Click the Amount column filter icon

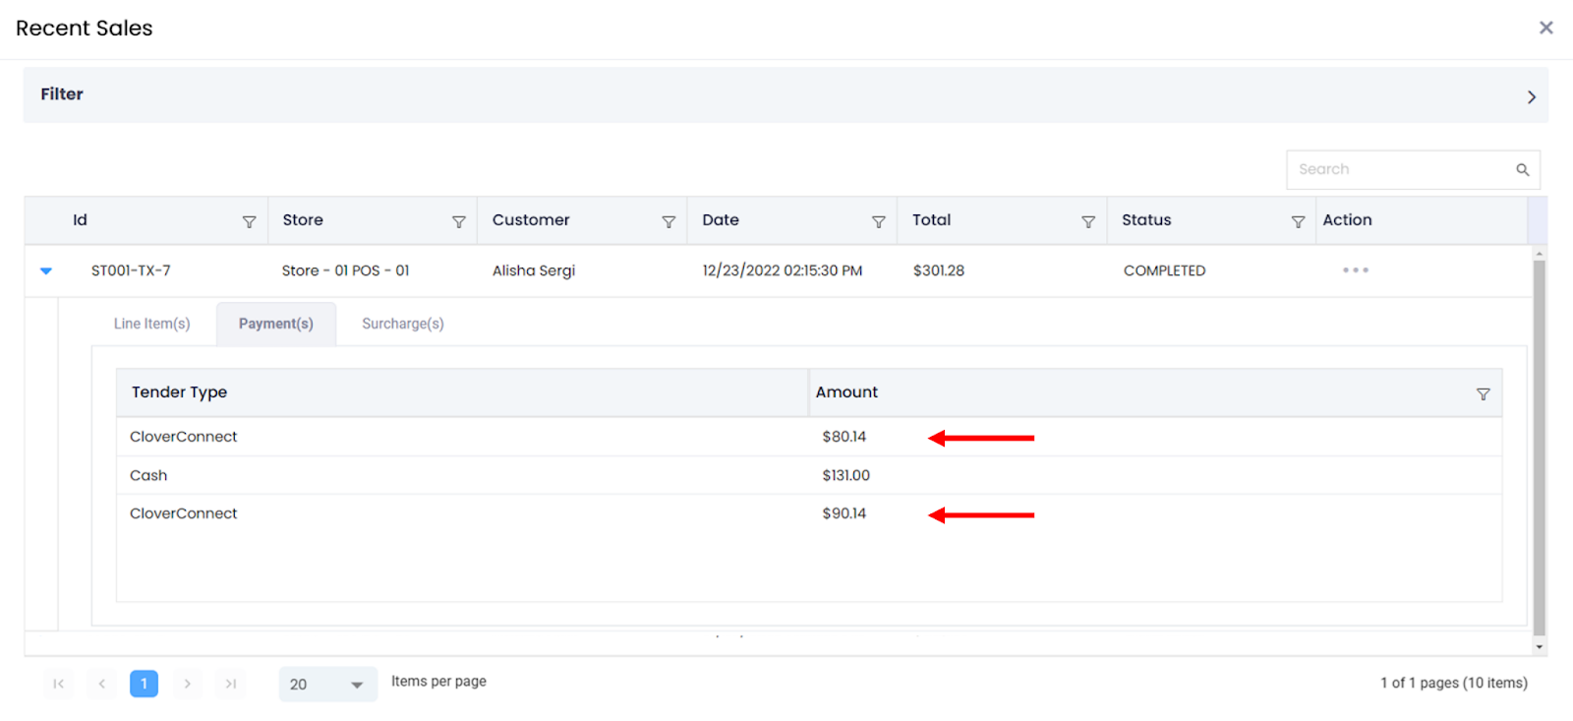point(1483,394)
